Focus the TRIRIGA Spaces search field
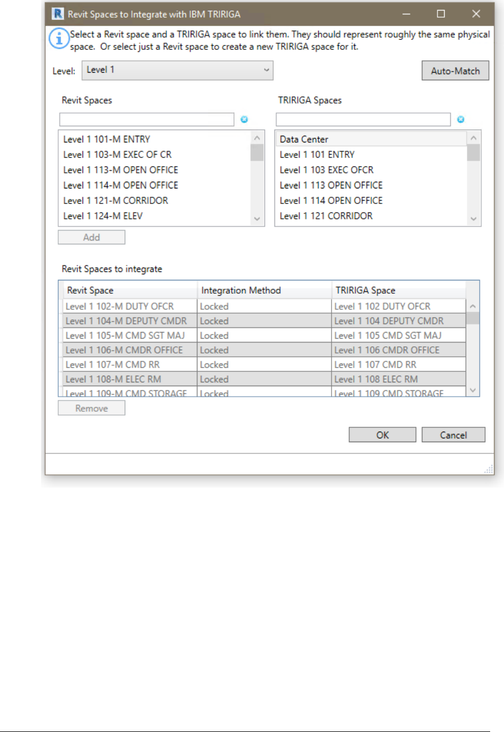This screenshot has height=732, width=504. point(363,120)
